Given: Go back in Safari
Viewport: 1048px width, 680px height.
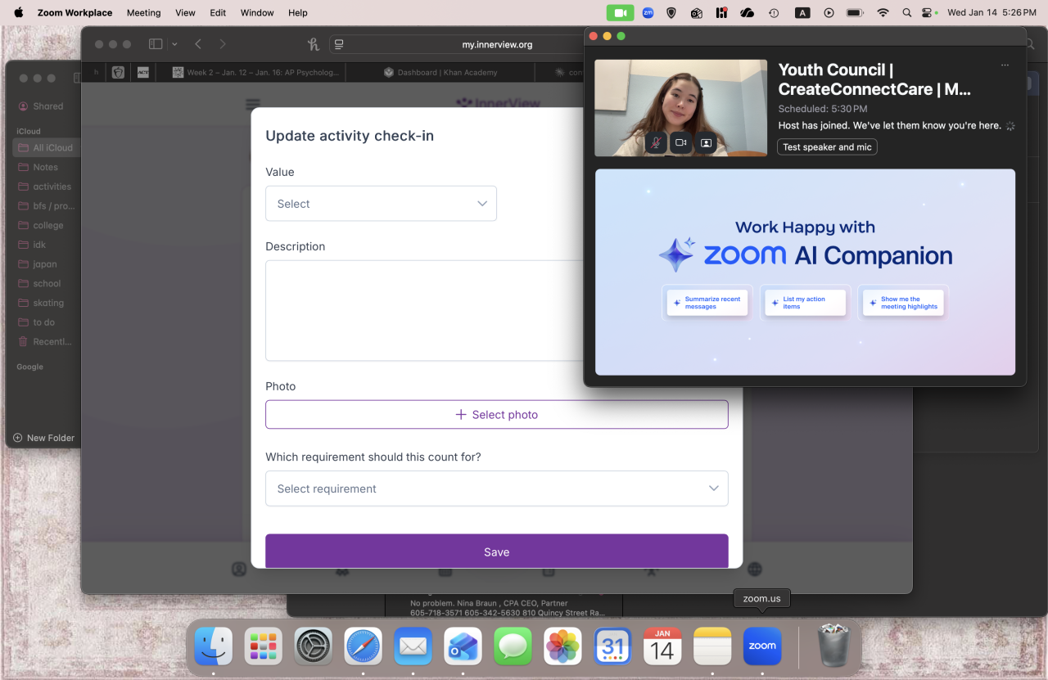Looking at the screenshot, I should [198, 44].
